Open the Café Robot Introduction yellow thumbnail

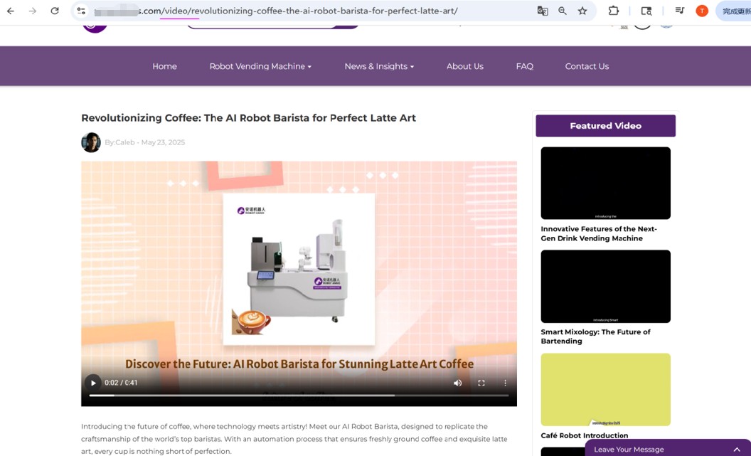point(605,389)
